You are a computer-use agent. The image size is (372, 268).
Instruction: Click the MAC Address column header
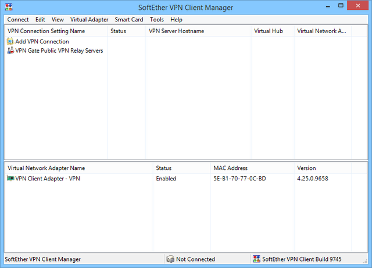[x=231, y=168]
